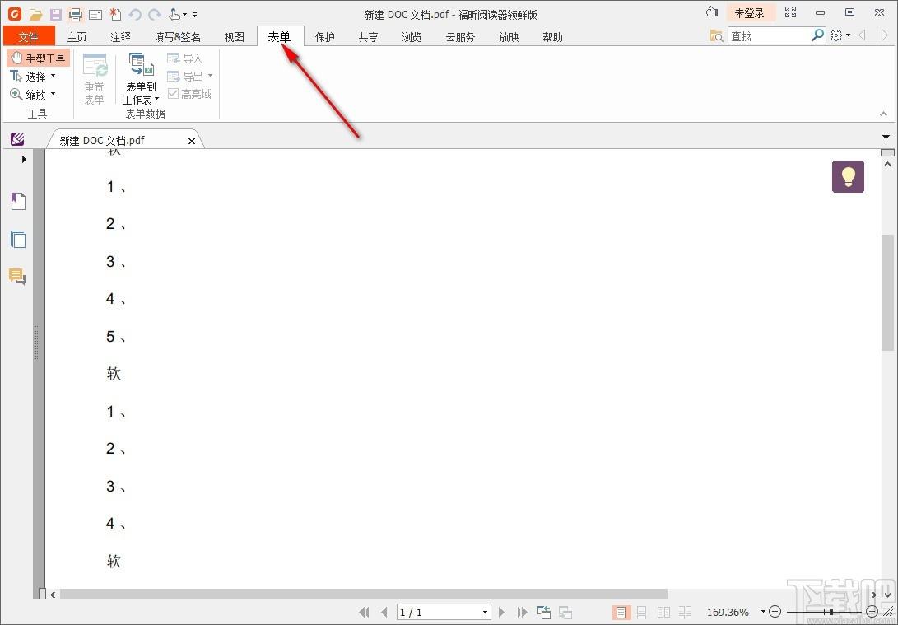Switch to the 主页 ribbon tab
The image size is (898, 625).
(x=77, y=37)
